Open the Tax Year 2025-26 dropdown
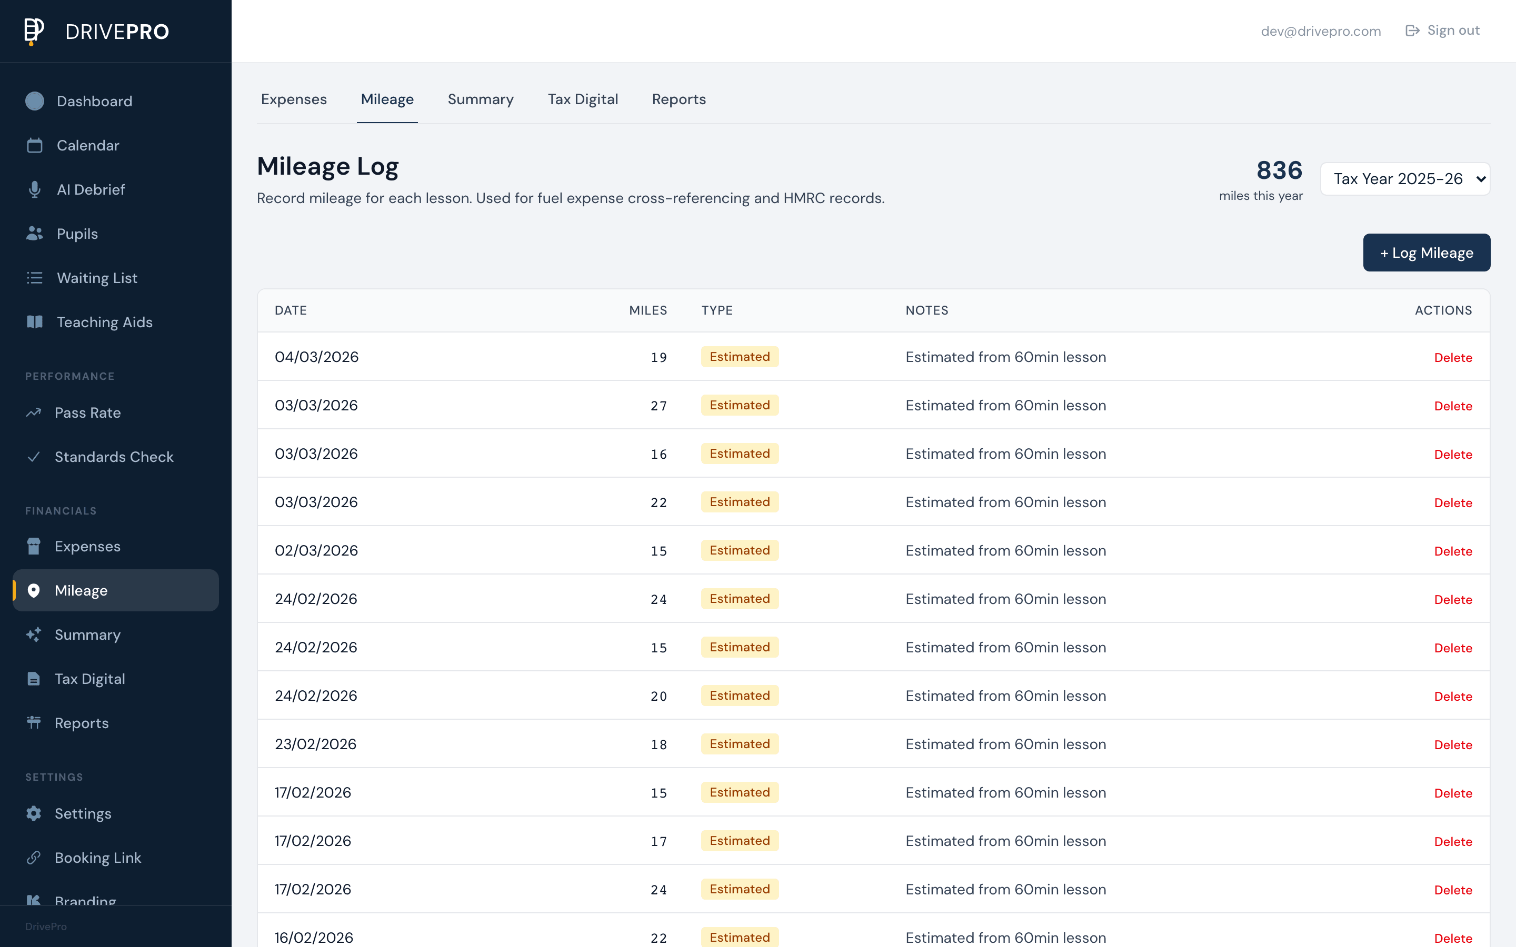Screen dimensions: 1516x947 coord(1405,178)
